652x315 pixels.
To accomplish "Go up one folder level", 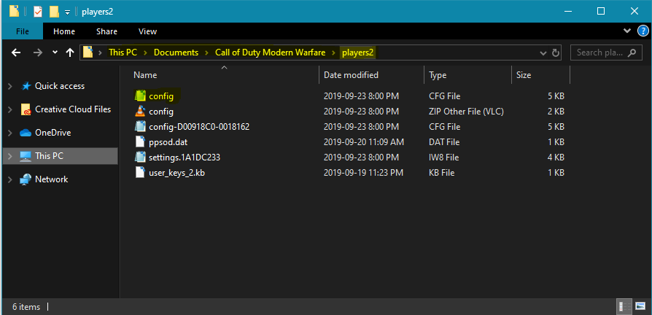I will click(x=70, y=52).
